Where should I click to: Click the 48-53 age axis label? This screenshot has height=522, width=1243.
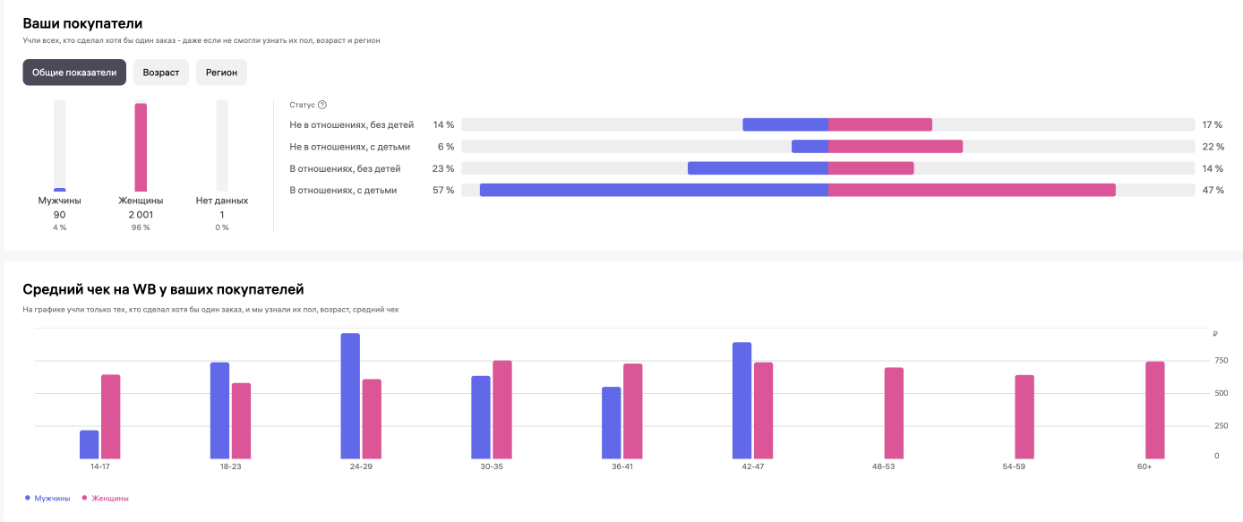(883, 467)
